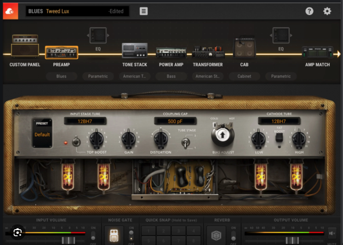
Task: Select the second EQ module after Cab
Action: click(x=281, y=36)
